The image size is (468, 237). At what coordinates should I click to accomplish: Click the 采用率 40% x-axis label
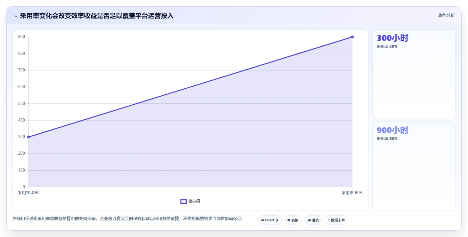tap(28, 193)
